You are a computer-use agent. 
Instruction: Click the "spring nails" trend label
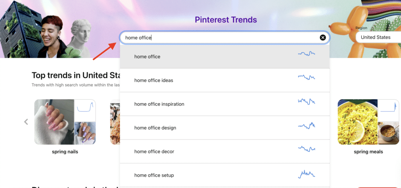[65, 152]
